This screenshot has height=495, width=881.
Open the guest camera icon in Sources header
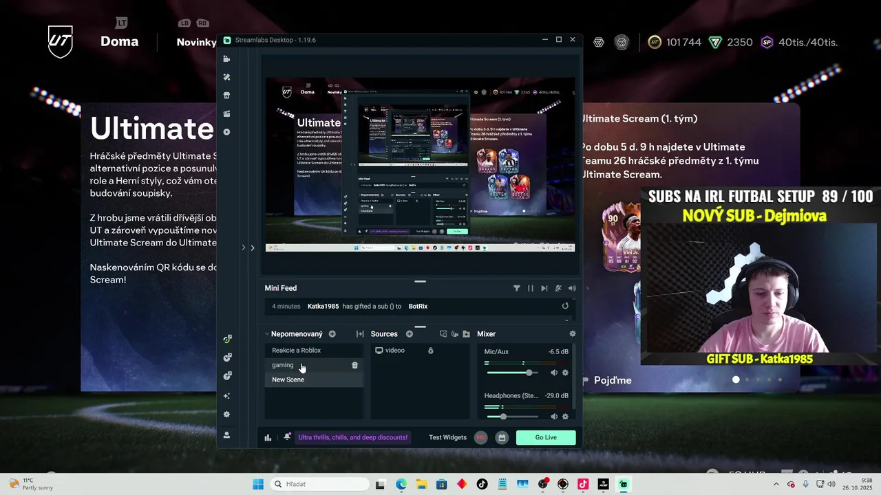[455, 334]
